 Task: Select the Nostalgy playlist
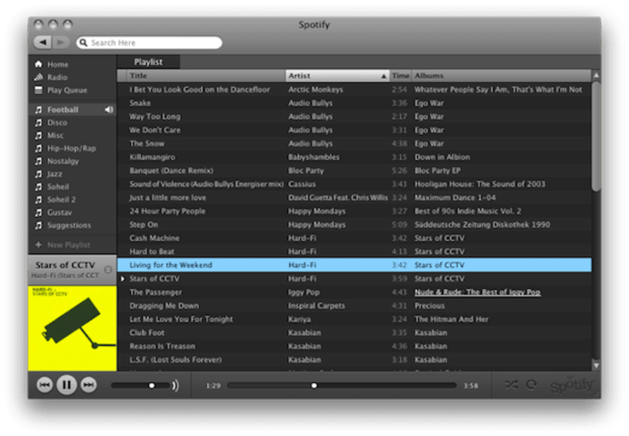(72, 161)
